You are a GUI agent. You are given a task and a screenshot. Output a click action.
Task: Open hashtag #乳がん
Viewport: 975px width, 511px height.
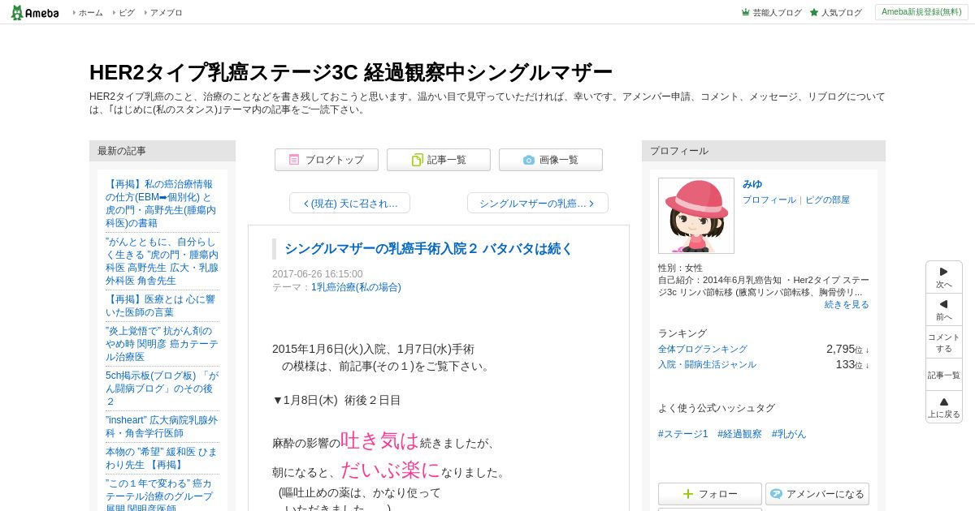click(789, 434)
